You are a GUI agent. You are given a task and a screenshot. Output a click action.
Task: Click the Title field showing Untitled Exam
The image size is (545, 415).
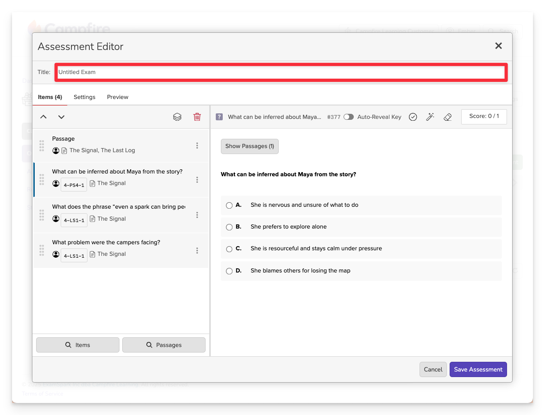pos(281,72)
